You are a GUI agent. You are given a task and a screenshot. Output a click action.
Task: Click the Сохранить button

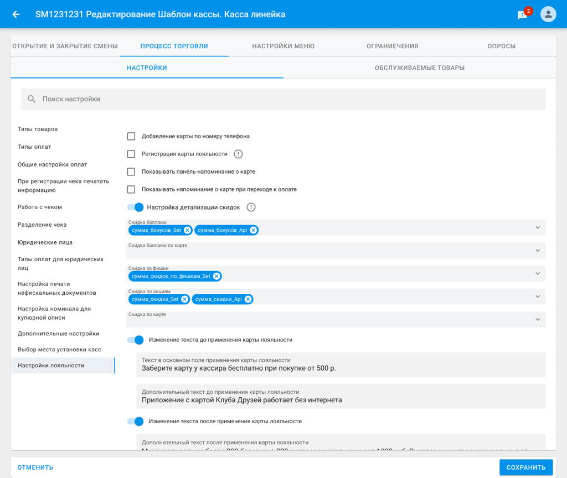(526, 467)
